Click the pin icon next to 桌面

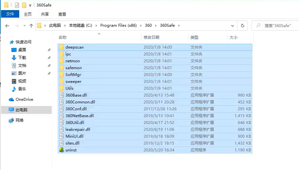pos(49,50)
